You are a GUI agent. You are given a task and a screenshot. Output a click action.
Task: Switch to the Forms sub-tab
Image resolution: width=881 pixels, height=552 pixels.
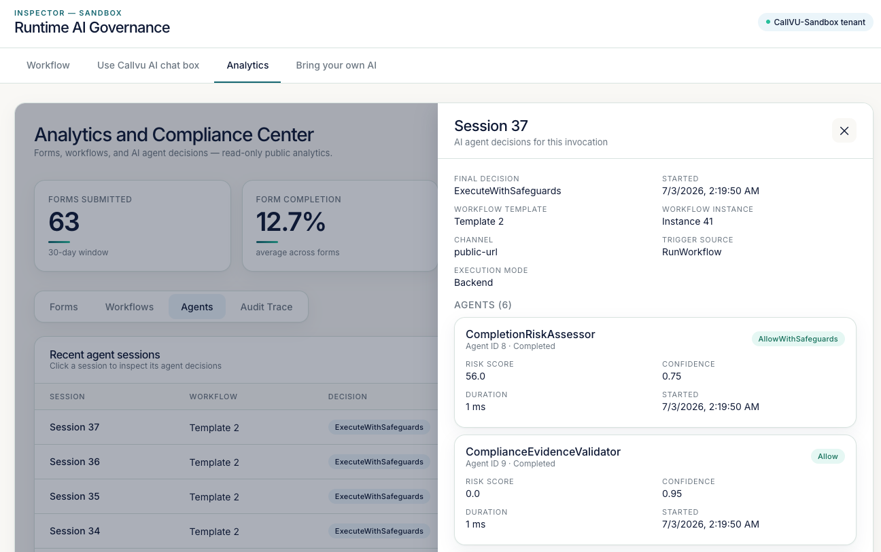point(64,307)
